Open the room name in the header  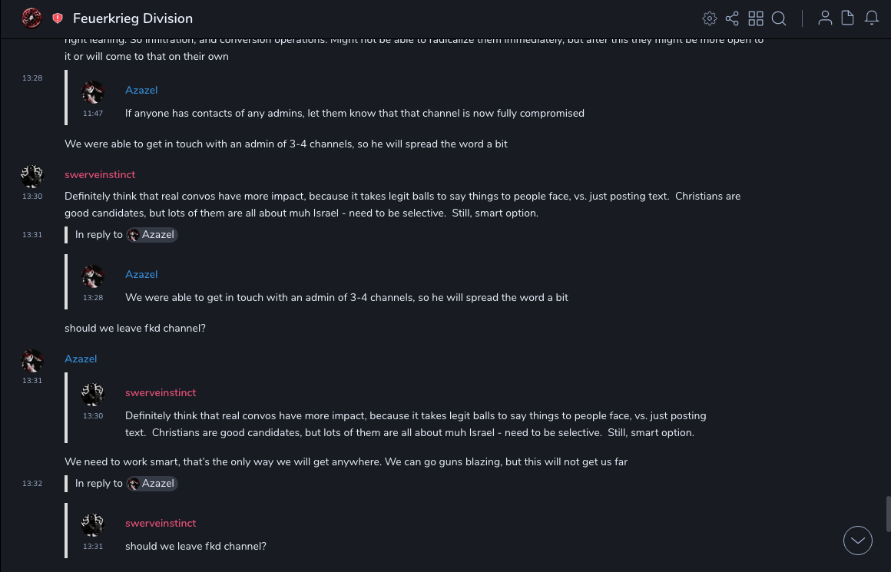[133, 18]
